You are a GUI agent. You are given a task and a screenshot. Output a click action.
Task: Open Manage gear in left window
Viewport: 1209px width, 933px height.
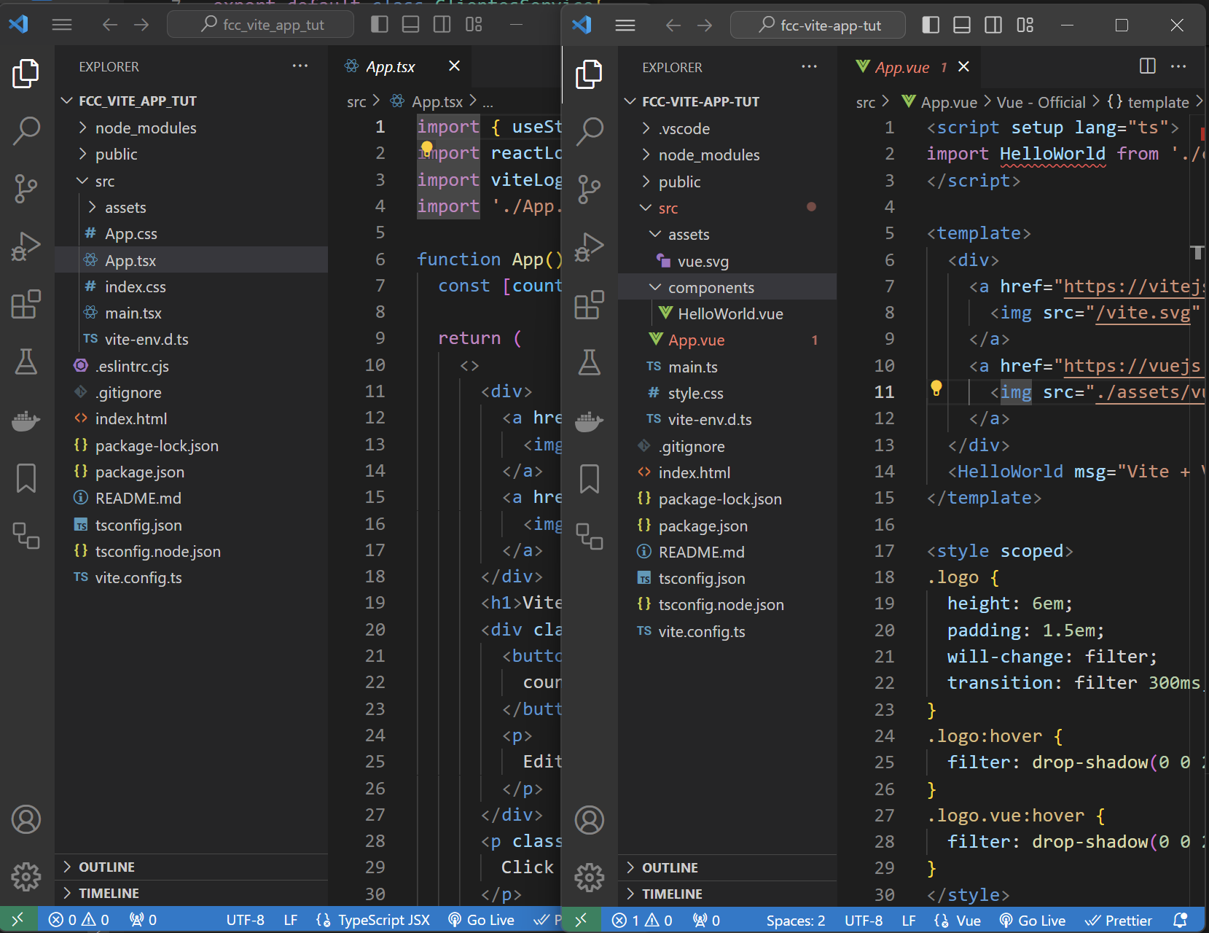pos(26,876)
